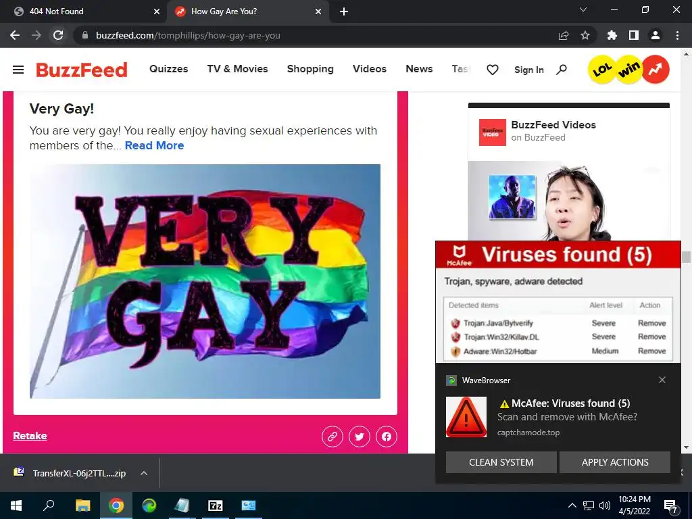Screen dimensions: 692x519
Task: Click Chrome taskbar icon
Action: pos(116,505)
